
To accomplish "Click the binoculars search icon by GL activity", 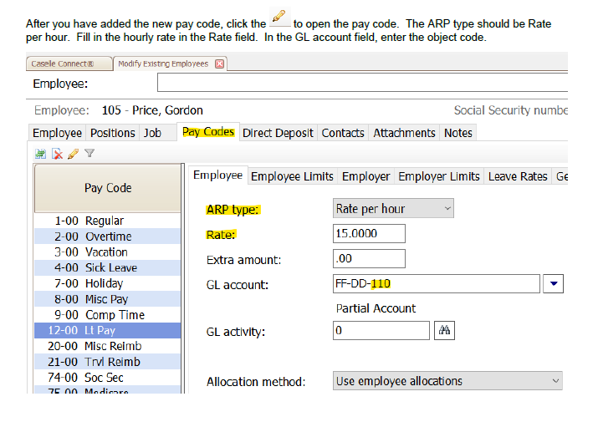I will tap(444, 330).
